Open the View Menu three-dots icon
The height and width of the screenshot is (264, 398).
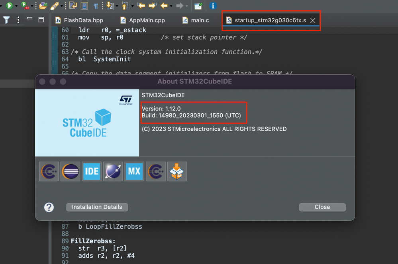[x=18, y=20]
